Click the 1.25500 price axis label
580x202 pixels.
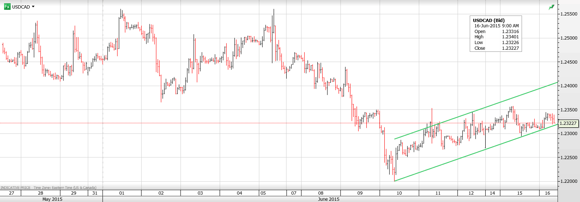tap(568, 14)
